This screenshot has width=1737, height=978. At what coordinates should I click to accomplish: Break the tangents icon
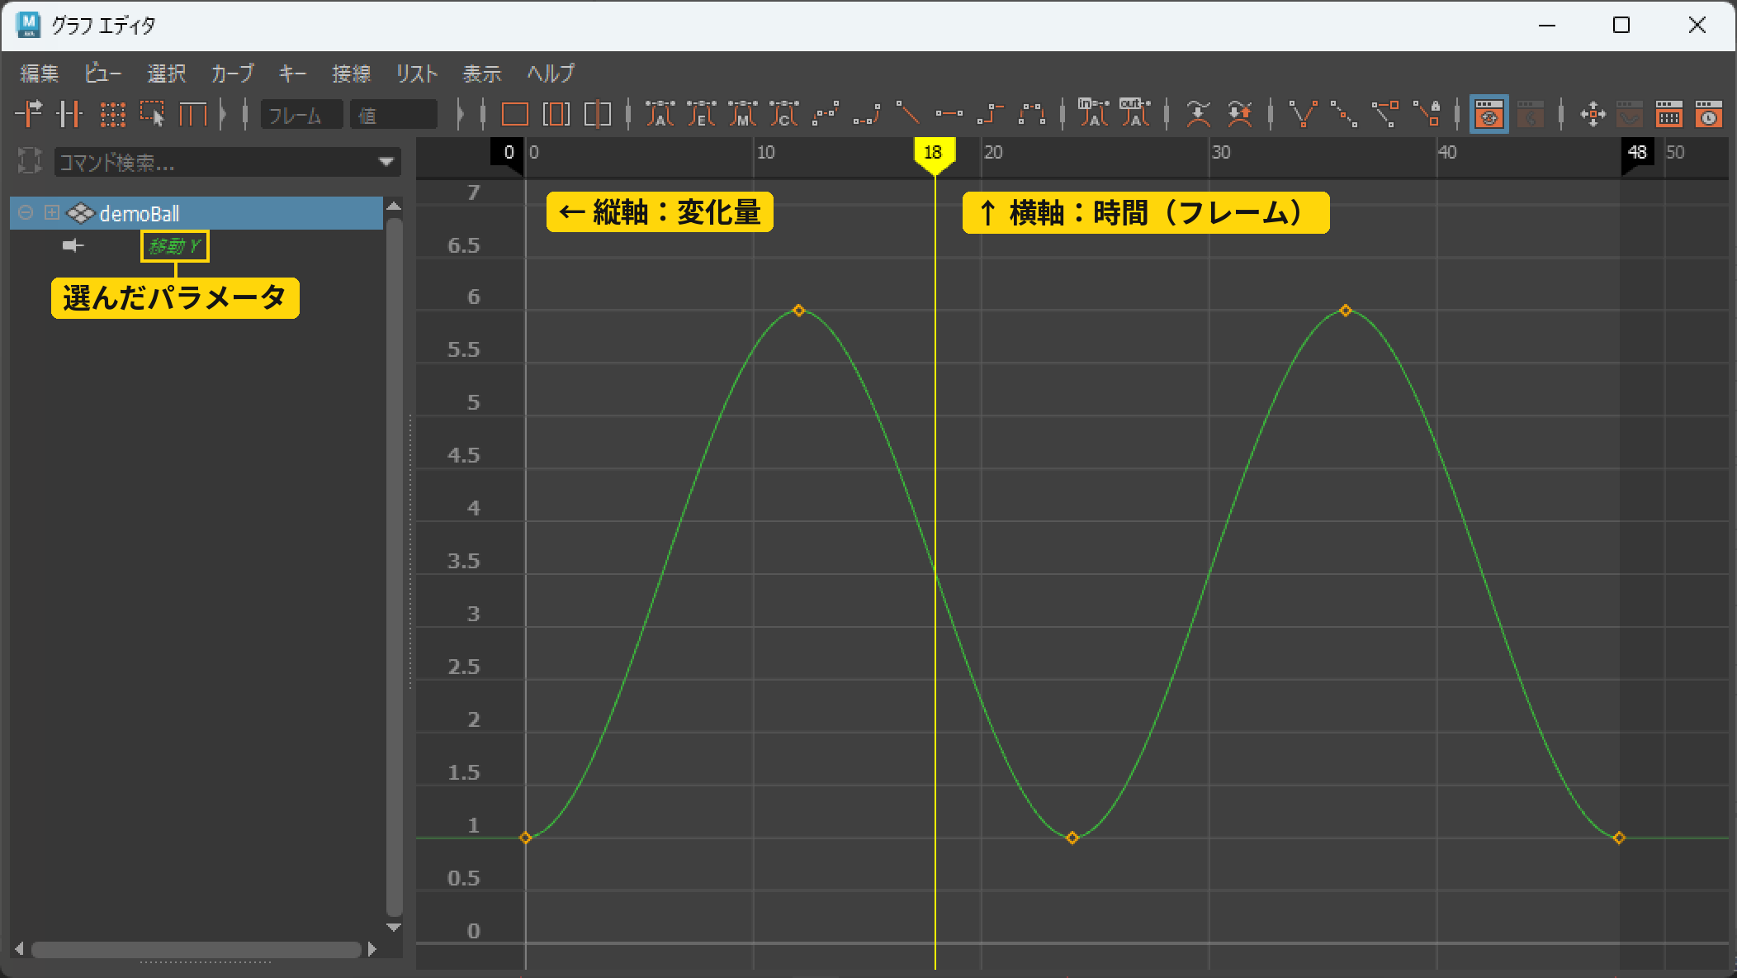coord(1303,114)
